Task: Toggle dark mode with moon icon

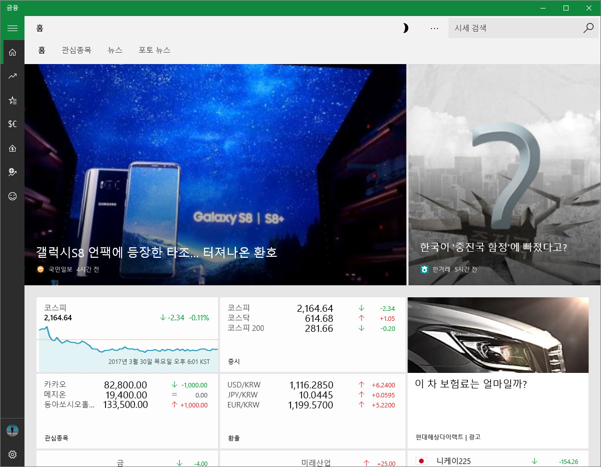Action: [406, 28]
